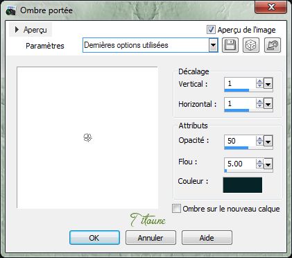The height and width of the screenshot is (258, 292).
Task: Click the Flou value input field
Action: pos(240,164)
